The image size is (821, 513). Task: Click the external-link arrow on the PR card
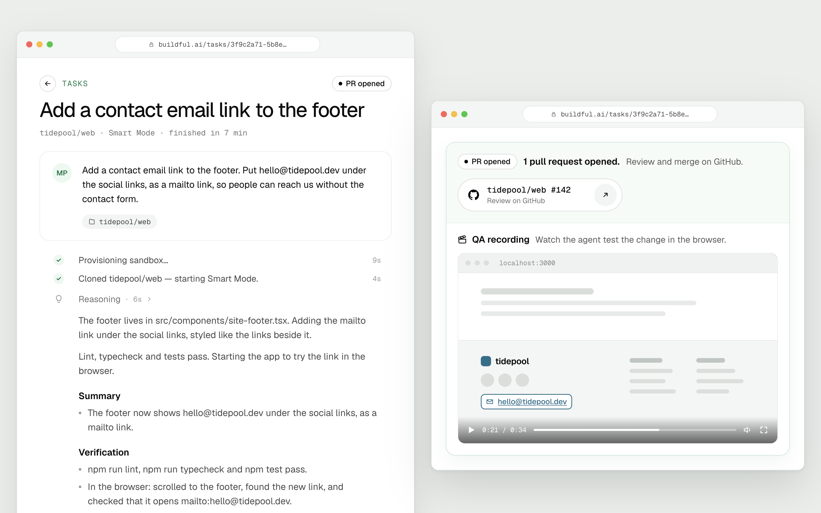click(605, 195)
